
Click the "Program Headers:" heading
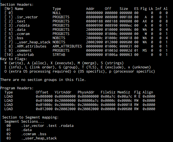click(17, 88)
